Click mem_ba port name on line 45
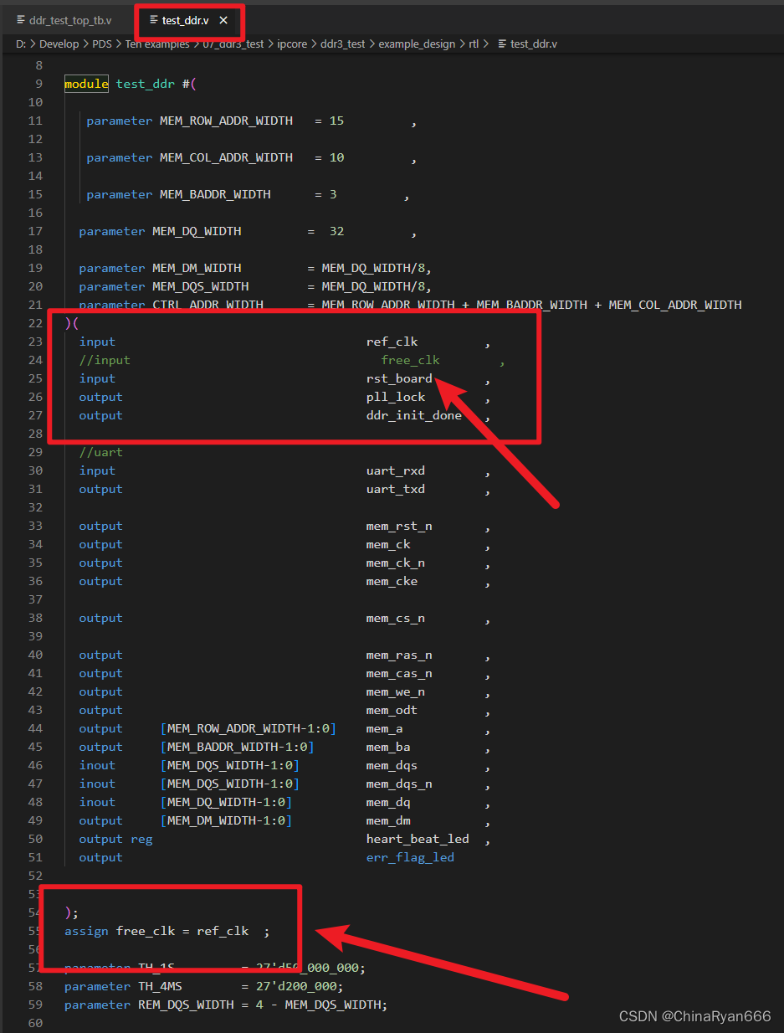The image size is (784, 1033). 388,747
